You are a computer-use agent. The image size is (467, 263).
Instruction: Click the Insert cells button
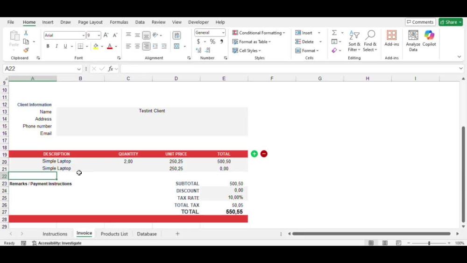(304, 33)
